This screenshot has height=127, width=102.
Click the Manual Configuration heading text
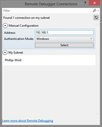pos(23,26)
